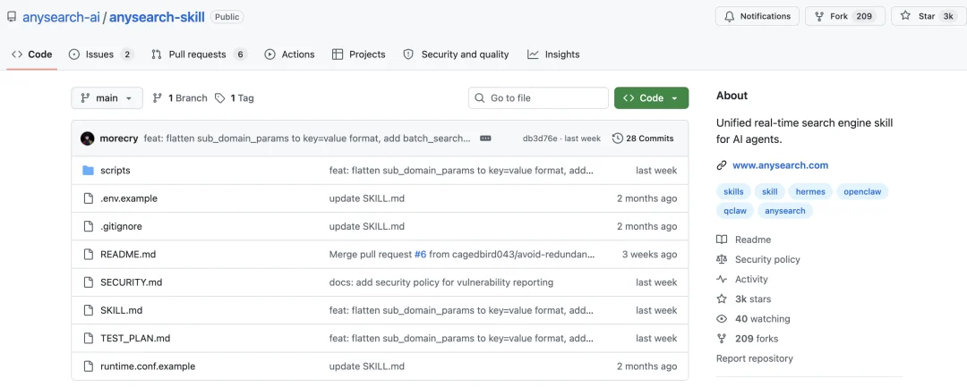The image size is (967, 387).
Task: Click the tag icon next to 1 Tag
Action: point(219,97)
